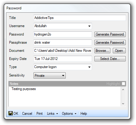The height and width of the screenshot is (125, 136).
Task: Click the Passphrase field reading drink water
Action: coord(63,42)
